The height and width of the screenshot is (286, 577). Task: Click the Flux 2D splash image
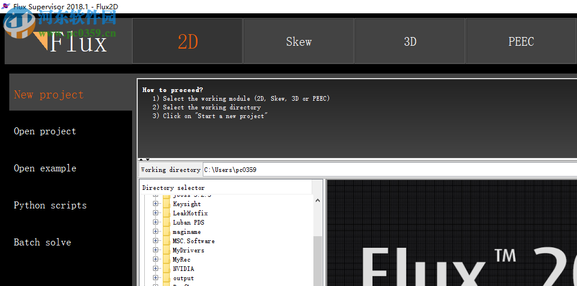[x=451, y=233]
